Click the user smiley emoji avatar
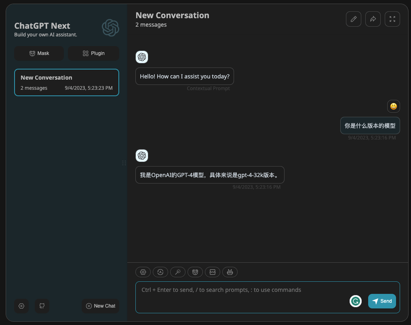411x325 pixels. point(394,106)
